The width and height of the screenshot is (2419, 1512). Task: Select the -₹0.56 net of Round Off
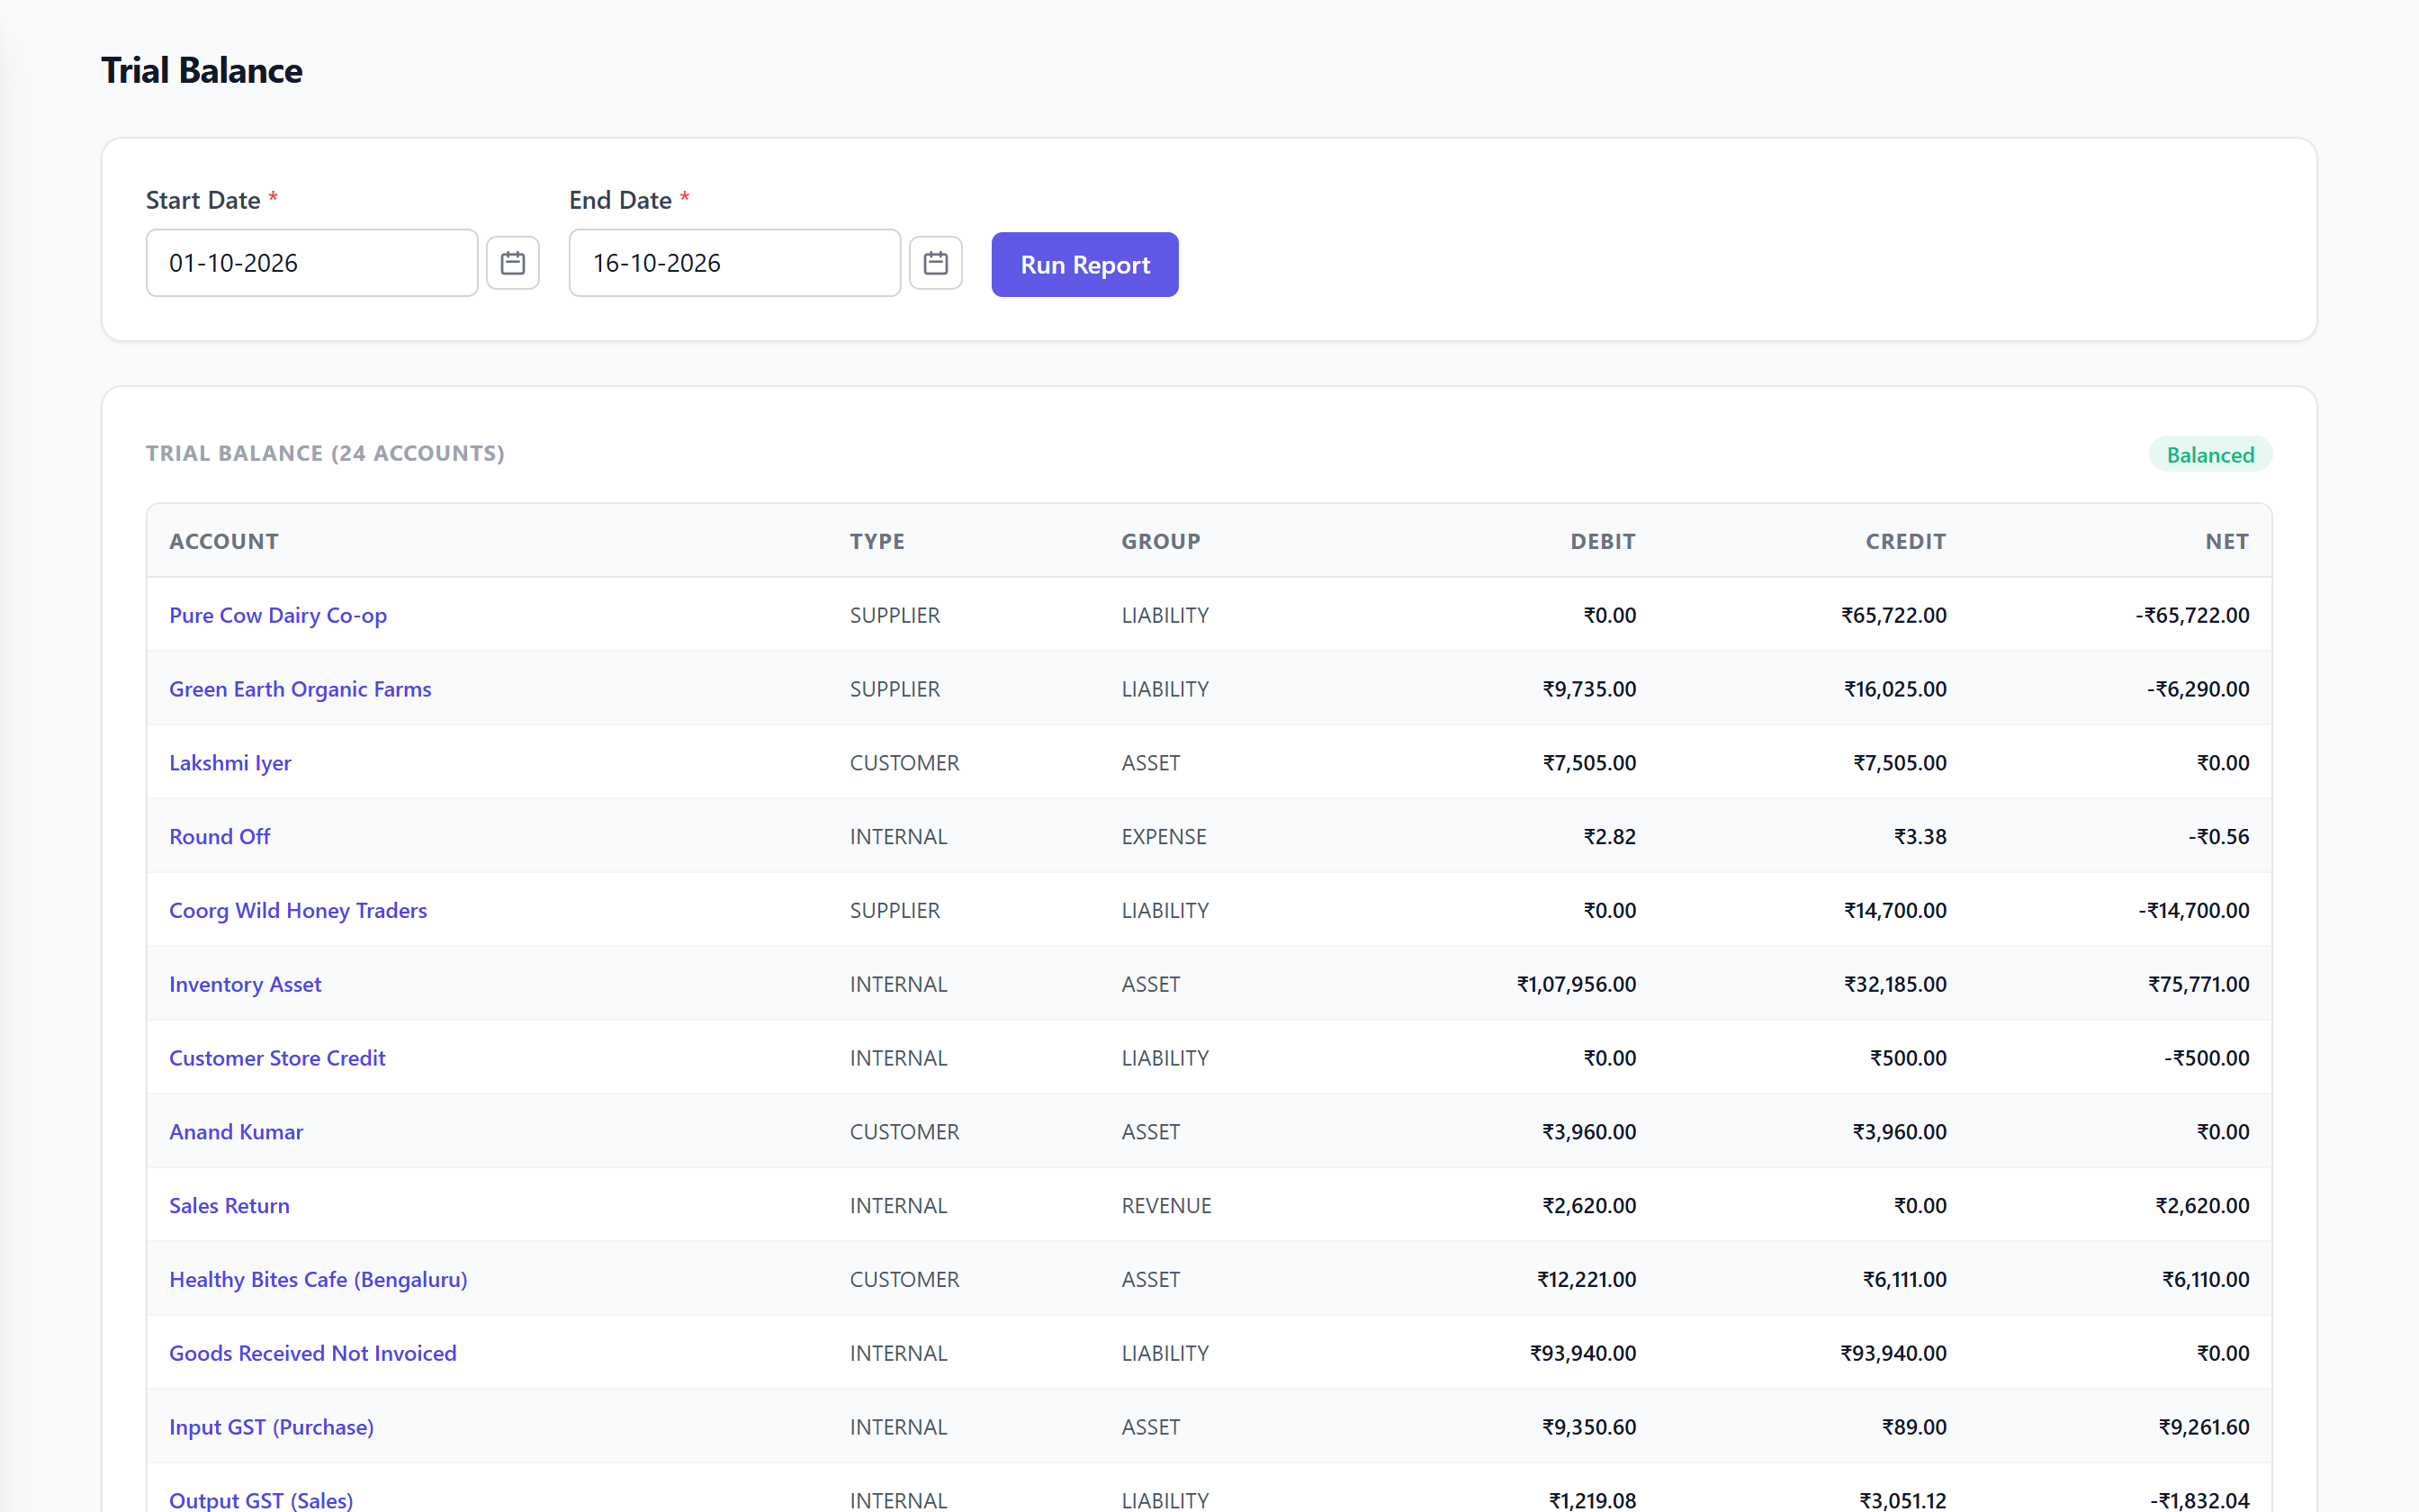[2219, 837]
